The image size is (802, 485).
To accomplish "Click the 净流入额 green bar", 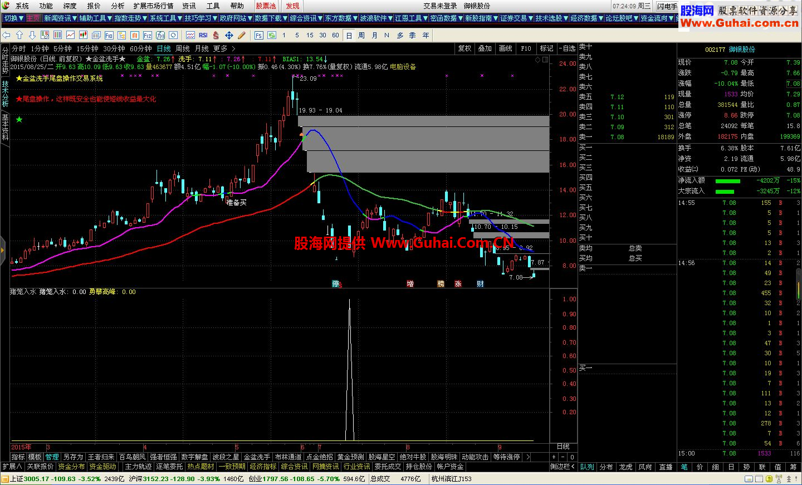I will tap(727, 181).
